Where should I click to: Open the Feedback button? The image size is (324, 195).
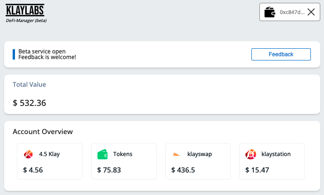(281, 54)
